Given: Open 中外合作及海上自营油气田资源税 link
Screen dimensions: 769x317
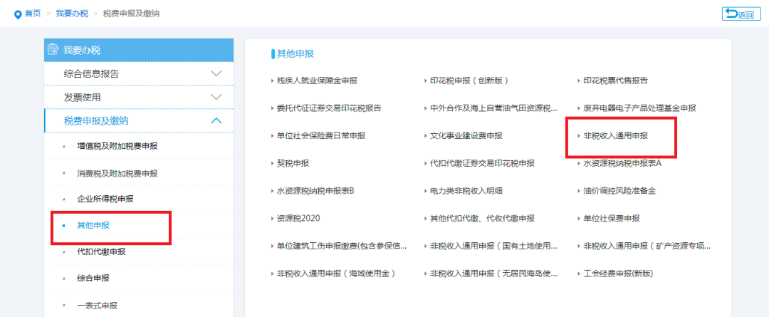Looking at the screenshot, I should click(x=493, y=108).
